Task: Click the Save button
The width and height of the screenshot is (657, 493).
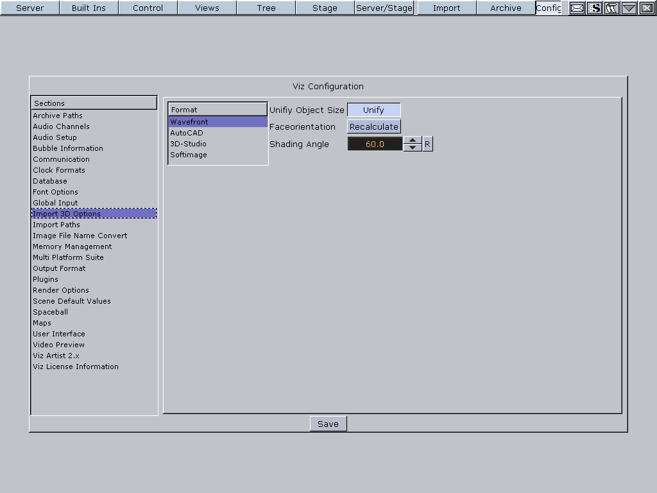Action: [328, 424]
